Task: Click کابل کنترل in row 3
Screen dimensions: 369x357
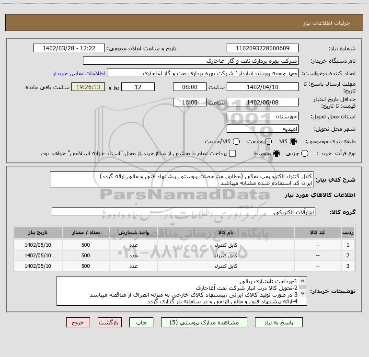Action: pos(226,266)
